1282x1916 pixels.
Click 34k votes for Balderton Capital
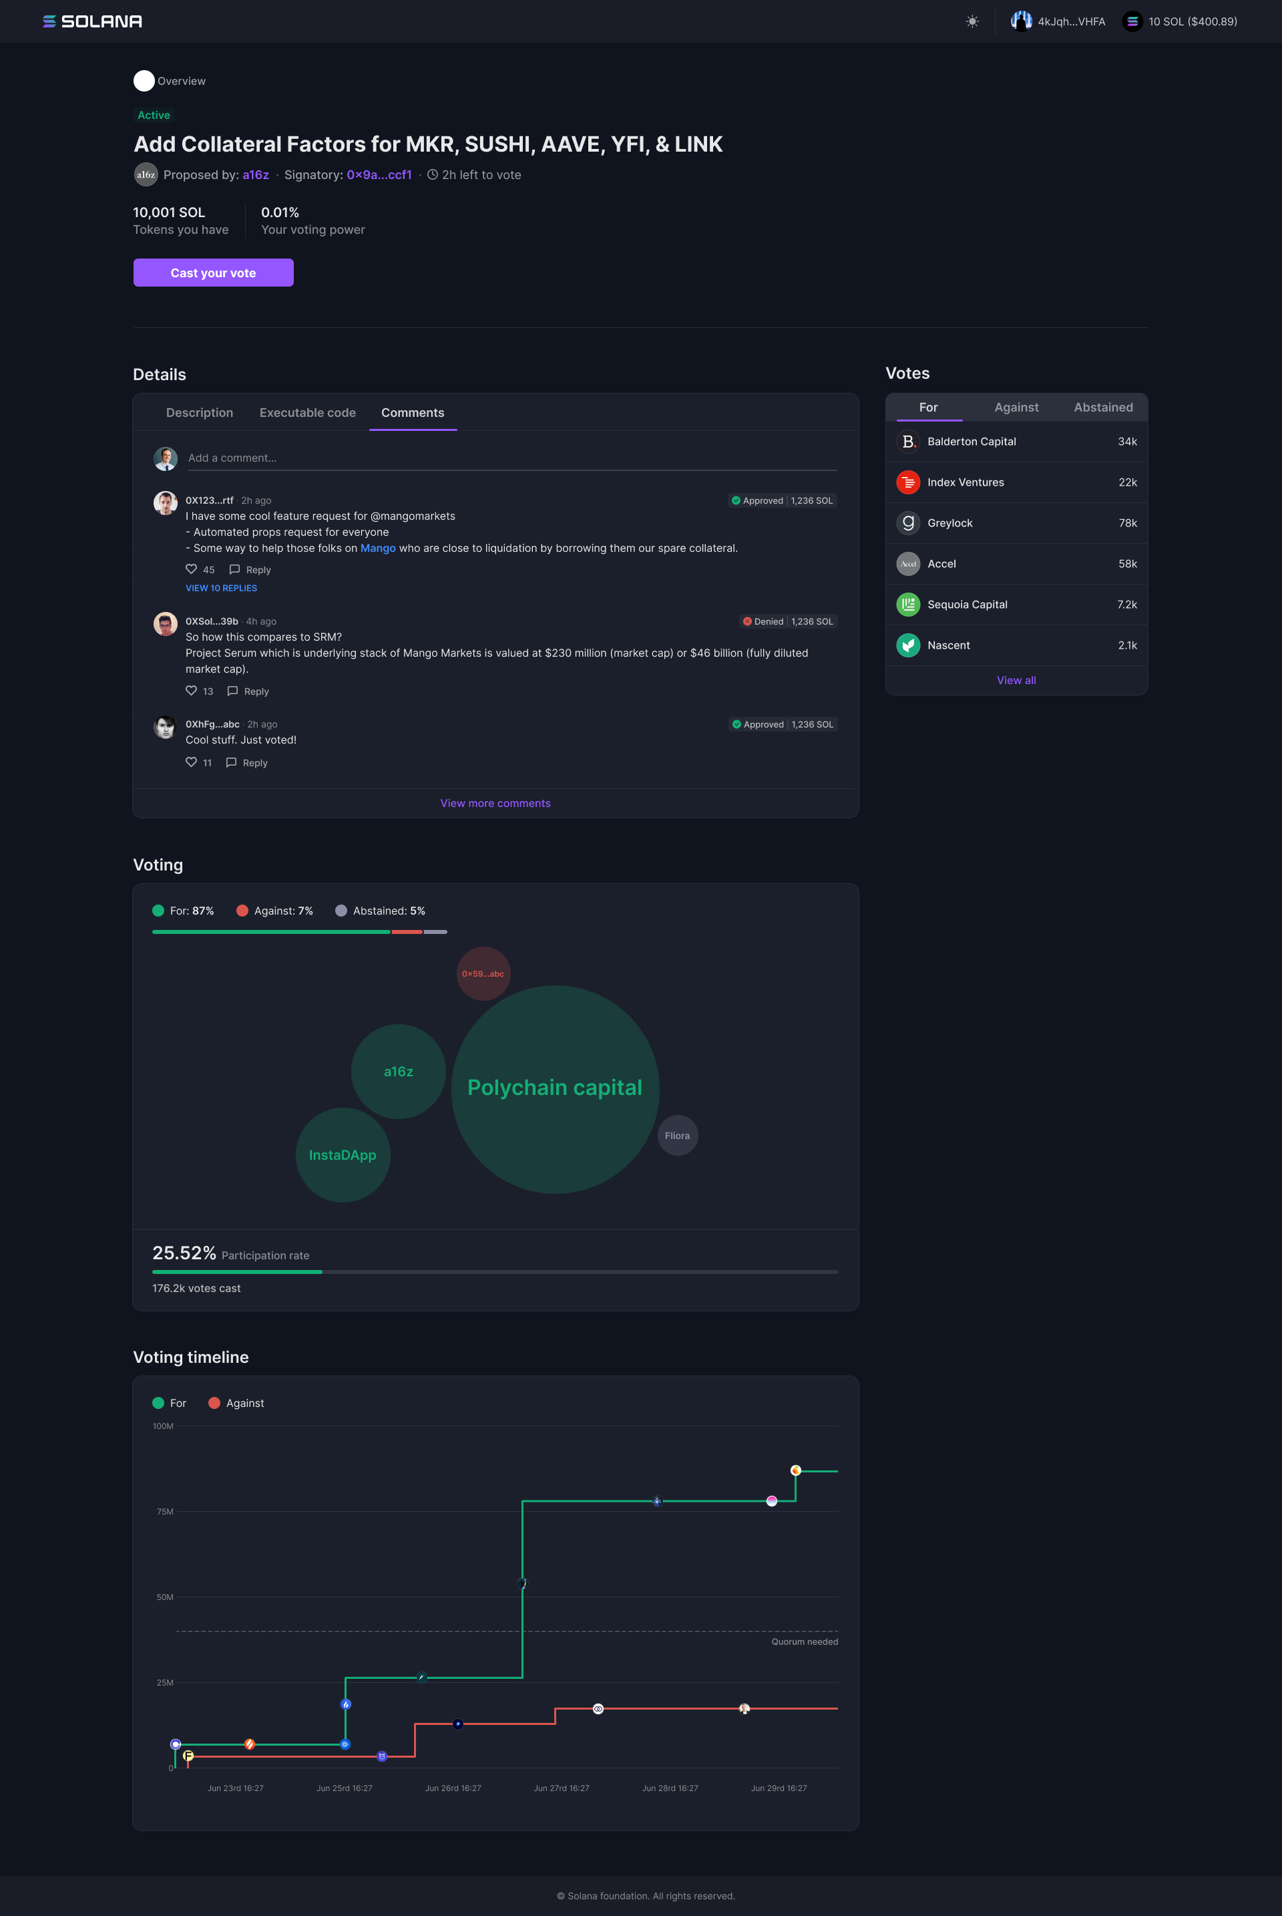point(1128,442)
